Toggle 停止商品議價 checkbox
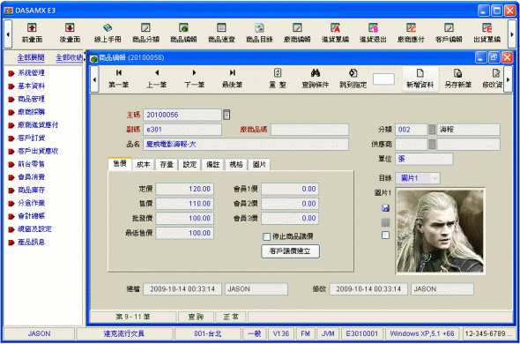This screenshot has width=520, height=344. tap(267, 236)
